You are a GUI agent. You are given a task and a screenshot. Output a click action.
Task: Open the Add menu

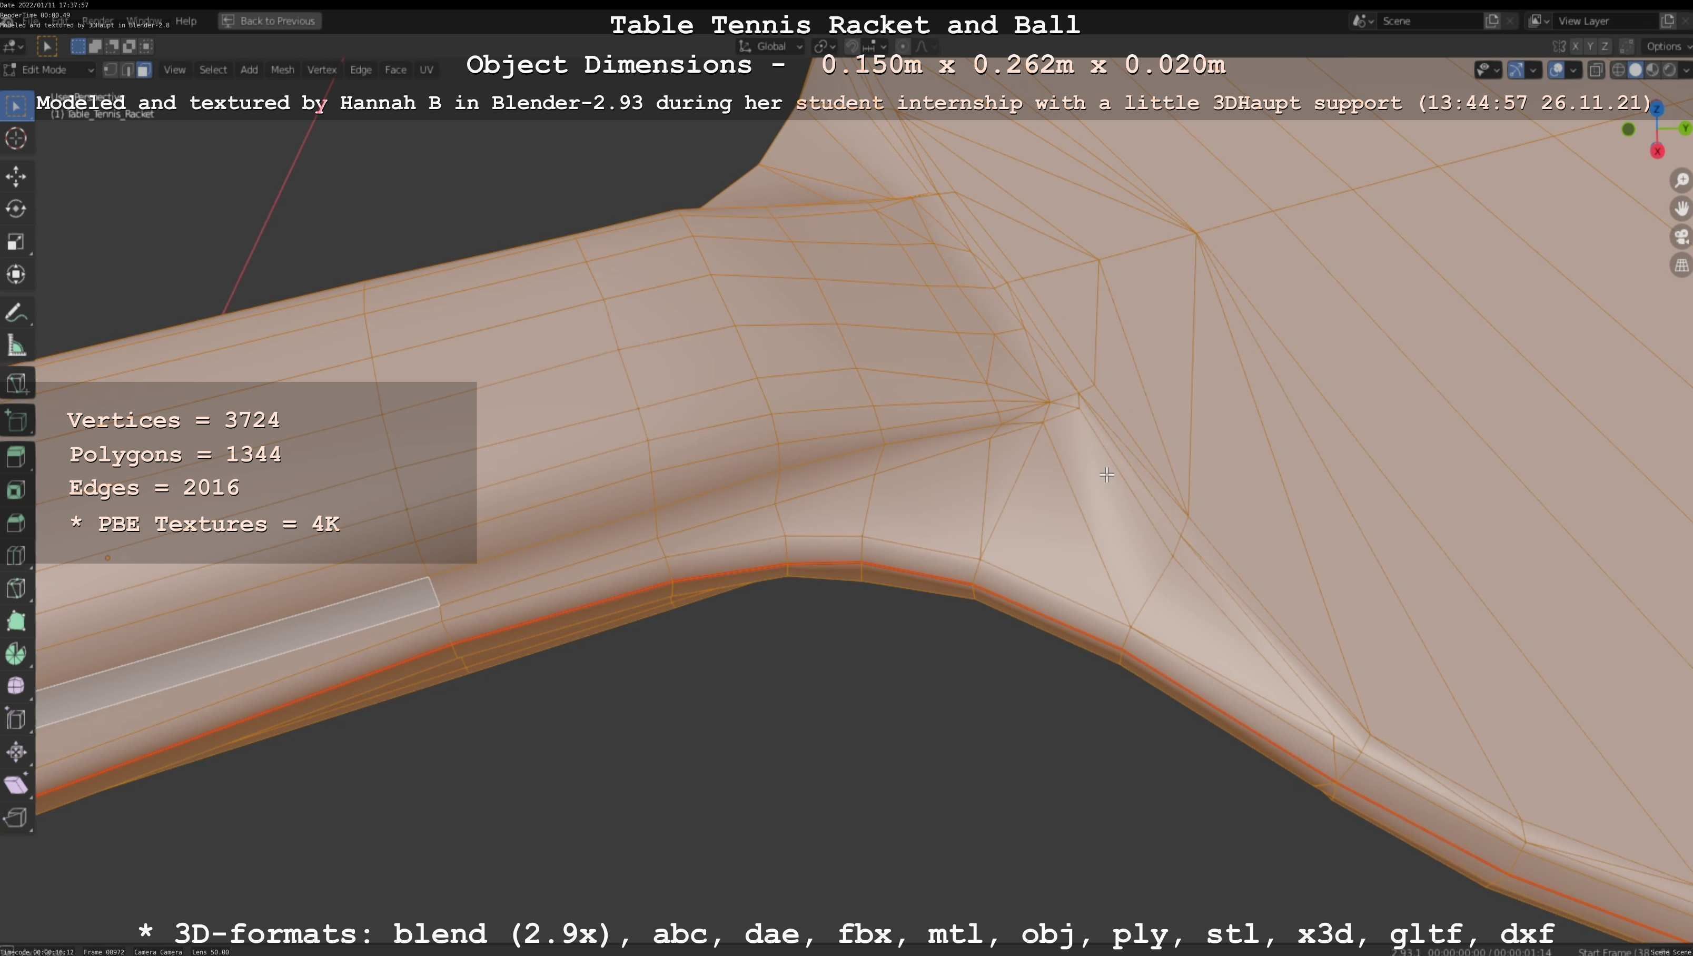click(249, 70)
